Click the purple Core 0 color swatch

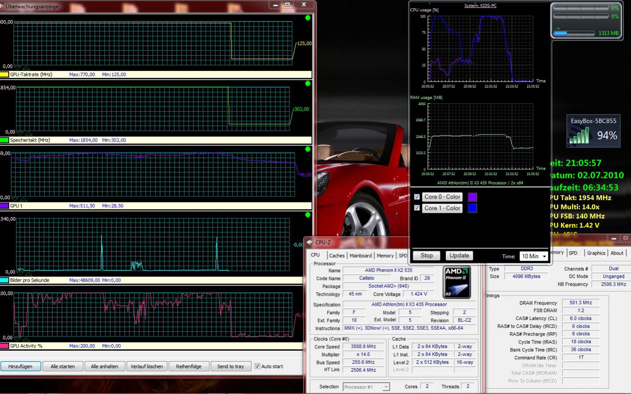click(x=472, y=197)
